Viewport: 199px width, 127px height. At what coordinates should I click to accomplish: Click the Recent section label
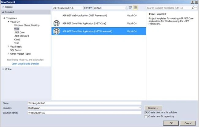pyautogui.click(x=9, y=7)
